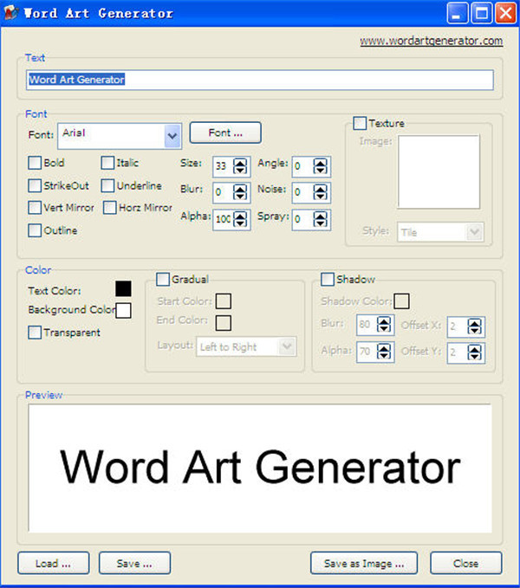Decrease the Noise spinner value

(321, 197)
